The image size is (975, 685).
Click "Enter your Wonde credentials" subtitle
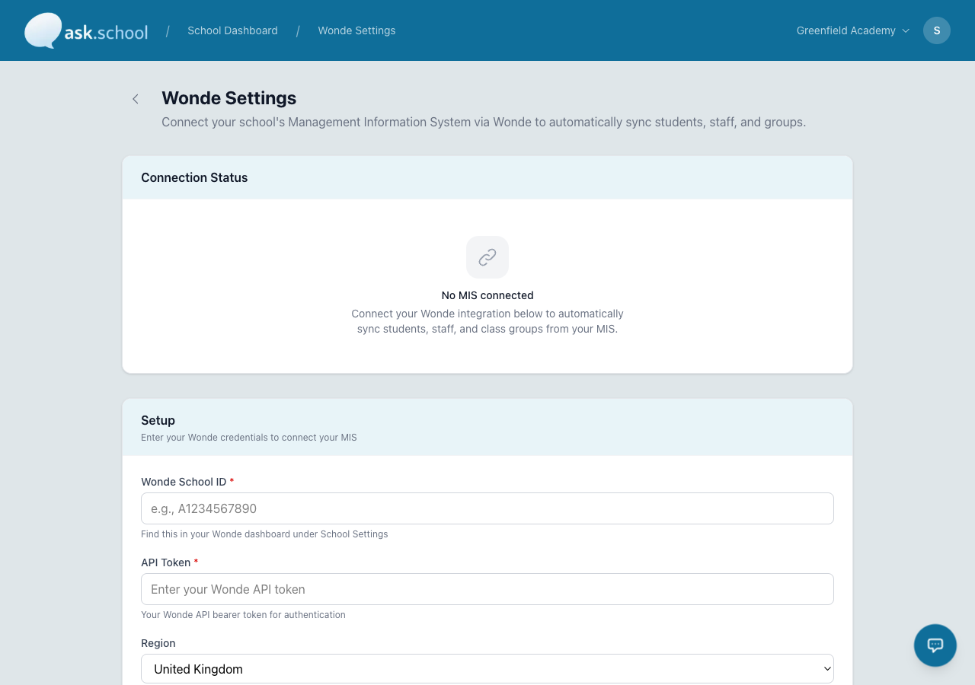coord(249,438)
